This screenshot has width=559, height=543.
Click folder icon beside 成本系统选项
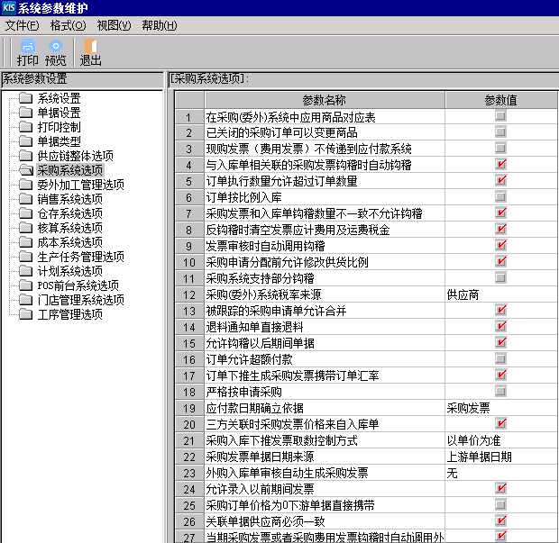point(25,242)
